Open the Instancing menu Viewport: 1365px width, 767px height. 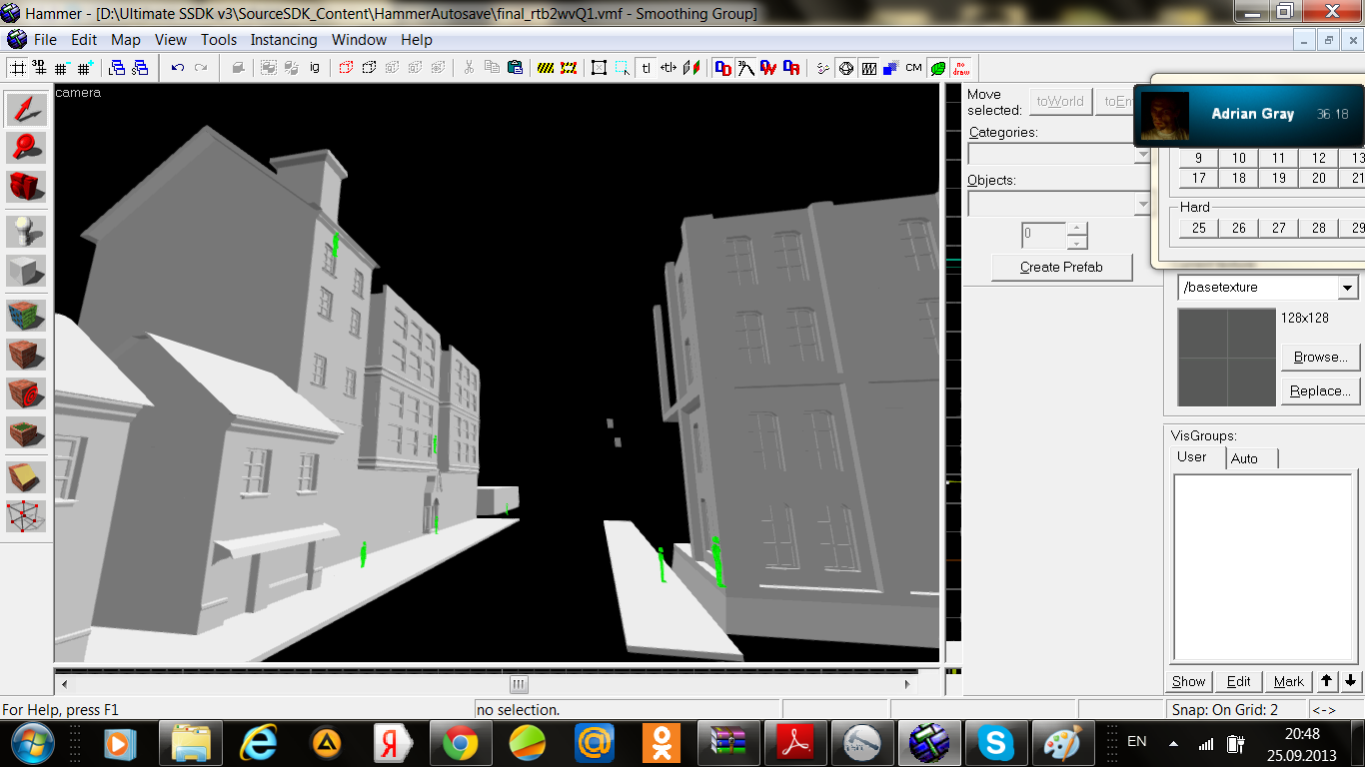(x=284, y=40)
